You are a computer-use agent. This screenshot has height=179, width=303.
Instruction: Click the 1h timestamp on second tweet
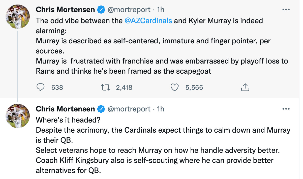160,109
